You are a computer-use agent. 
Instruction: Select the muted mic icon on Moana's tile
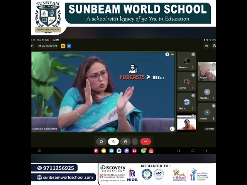coord(193,54)
